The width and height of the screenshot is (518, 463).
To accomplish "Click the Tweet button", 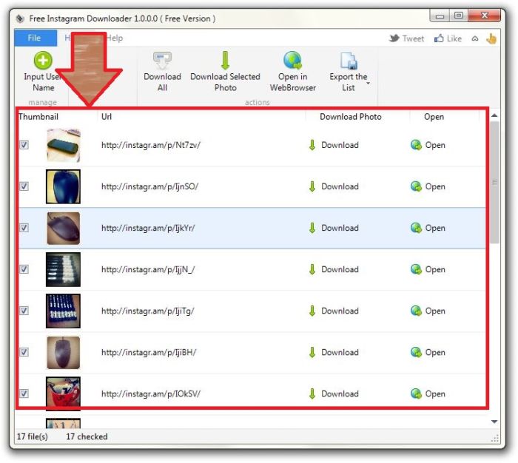I will click(x=406, y=38).
